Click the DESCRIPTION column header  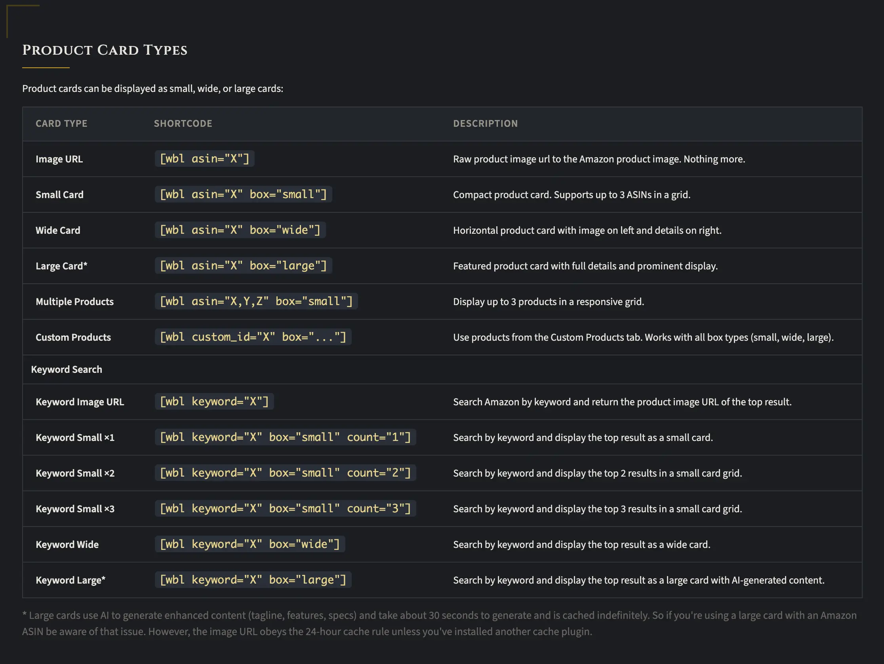click(485, 124)
